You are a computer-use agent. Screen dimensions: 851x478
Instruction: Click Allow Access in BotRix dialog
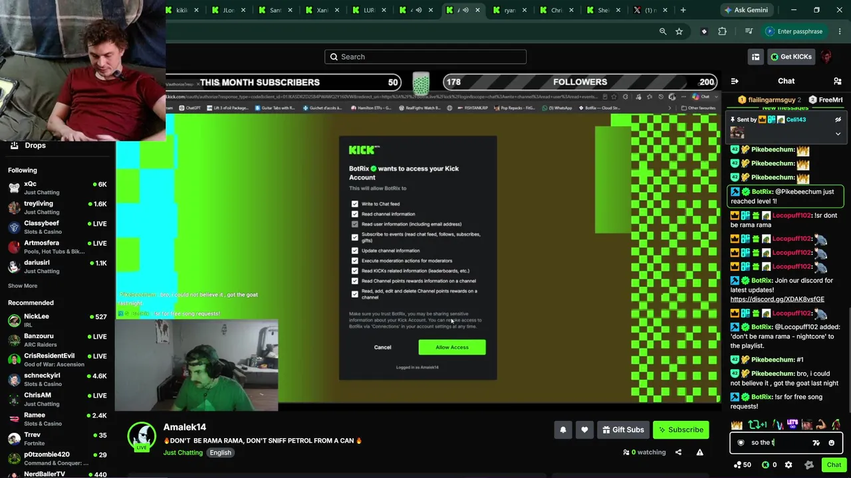coord(452,347)
